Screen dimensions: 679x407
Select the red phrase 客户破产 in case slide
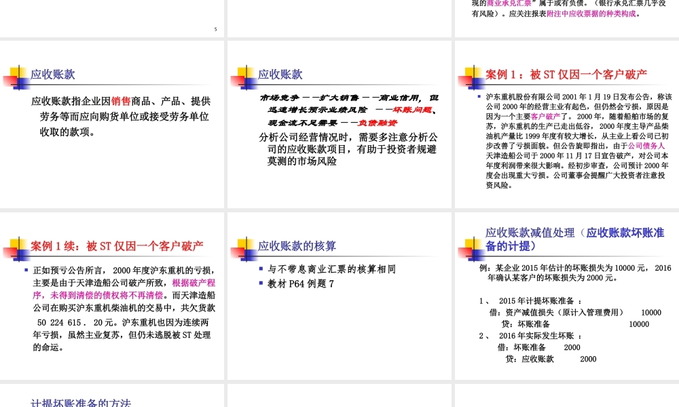click(545, 117)
